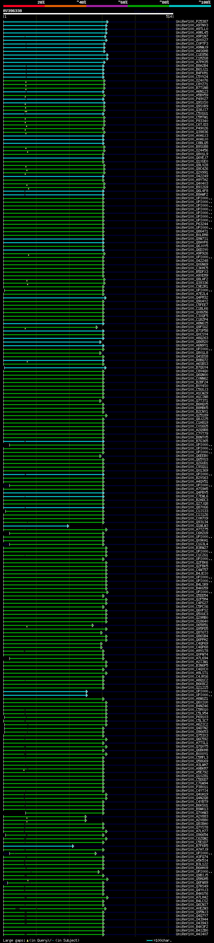Screen dimensions: 214x943
Task: Click hit label UniRef100_Q5MGM5
Action: (x=192, y=879)
